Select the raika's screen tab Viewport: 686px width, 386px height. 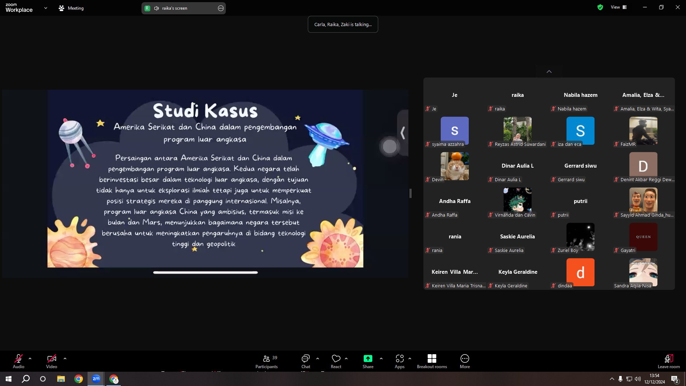[x=183, y=8]
